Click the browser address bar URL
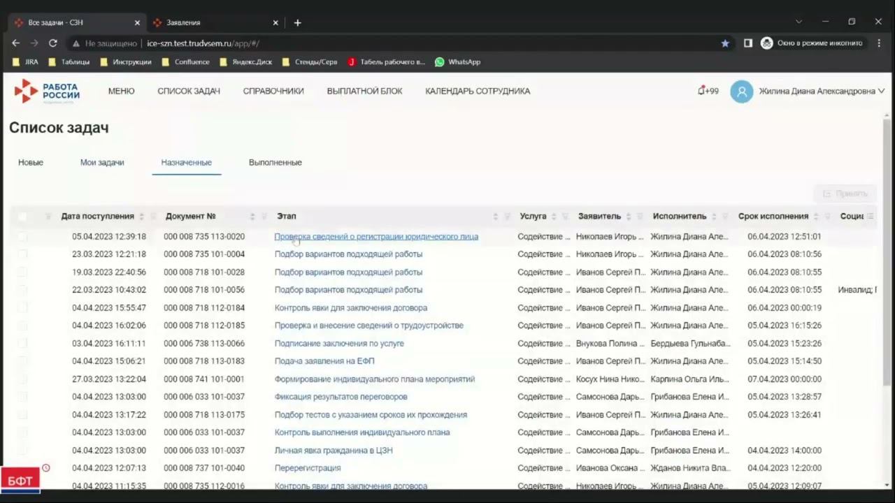Viewport: 895px width, 503px height. click(203, 43)
